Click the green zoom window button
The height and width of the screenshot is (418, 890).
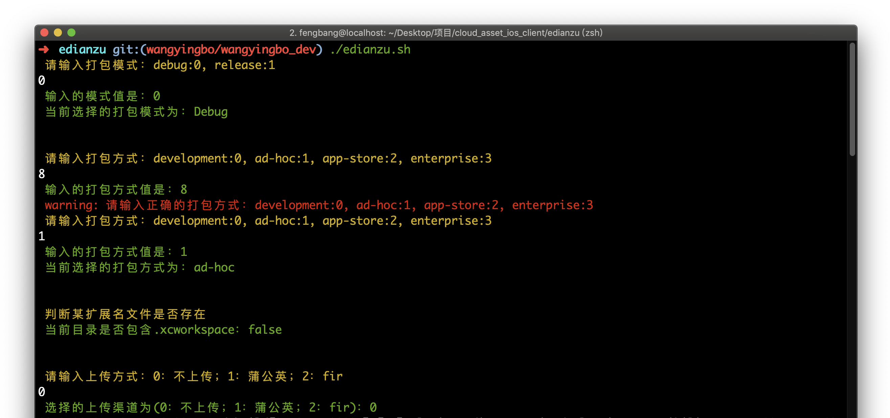[71, 32]
